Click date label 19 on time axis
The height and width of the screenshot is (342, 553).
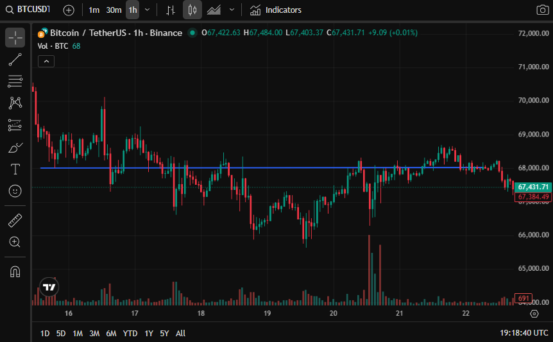(267, 313)
